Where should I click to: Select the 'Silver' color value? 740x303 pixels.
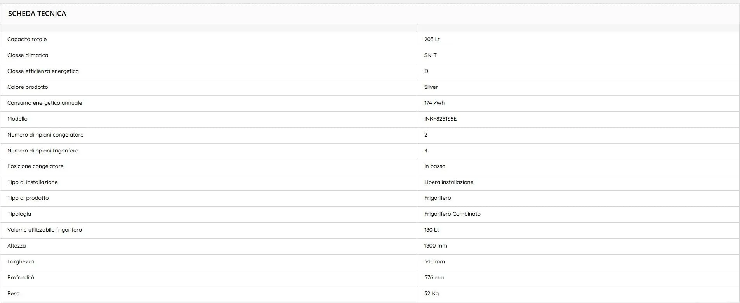[431, 87]
